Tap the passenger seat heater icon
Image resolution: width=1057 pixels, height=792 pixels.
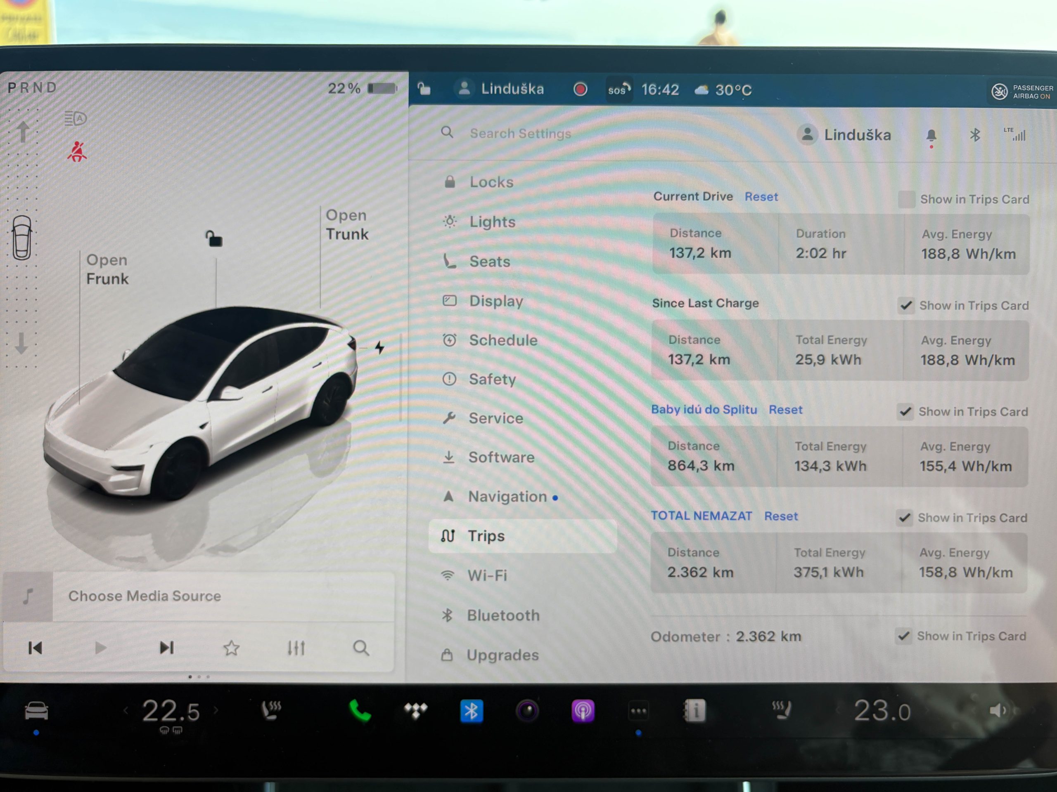pos(782,710)
